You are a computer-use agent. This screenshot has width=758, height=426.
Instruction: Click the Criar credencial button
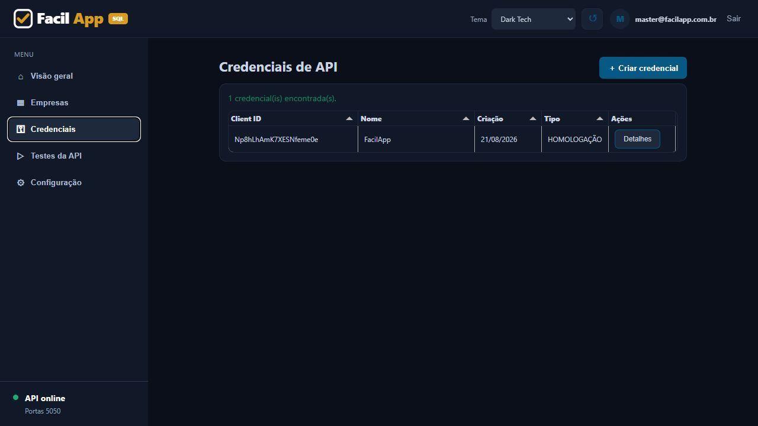tap(643, 68)
